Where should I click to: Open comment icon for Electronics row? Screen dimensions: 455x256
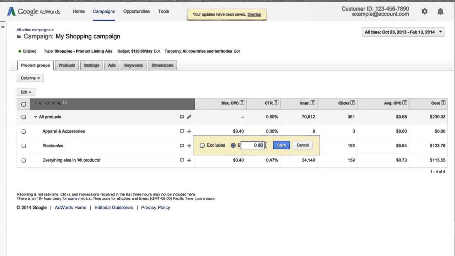click(x=182, y=146)
